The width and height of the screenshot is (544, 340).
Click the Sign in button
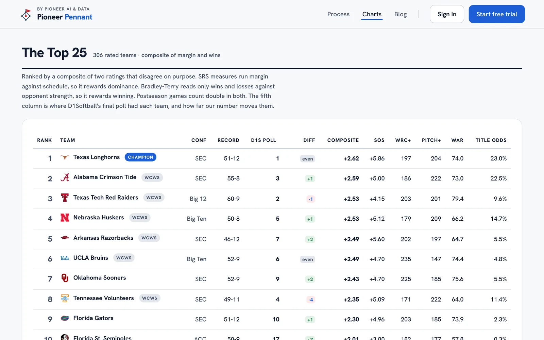(447, 14)
